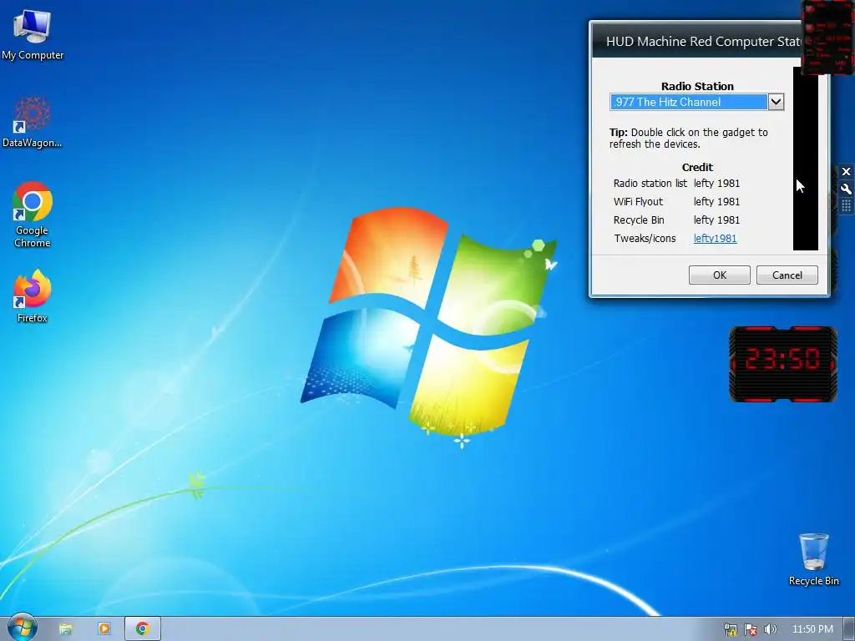
Task: Click the 'WiFi Flyout' credit text
Action: click(638, 202)
